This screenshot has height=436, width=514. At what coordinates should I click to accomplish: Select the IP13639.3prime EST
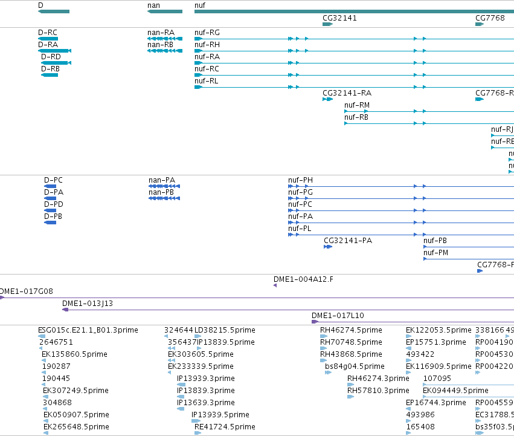181,409
